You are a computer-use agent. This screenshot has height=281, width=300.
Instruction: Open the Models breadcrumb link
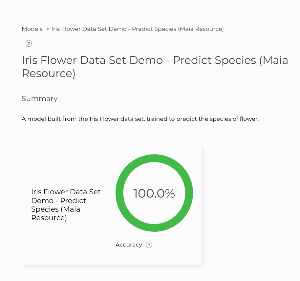pyautogui.click(x=32, y=29)
